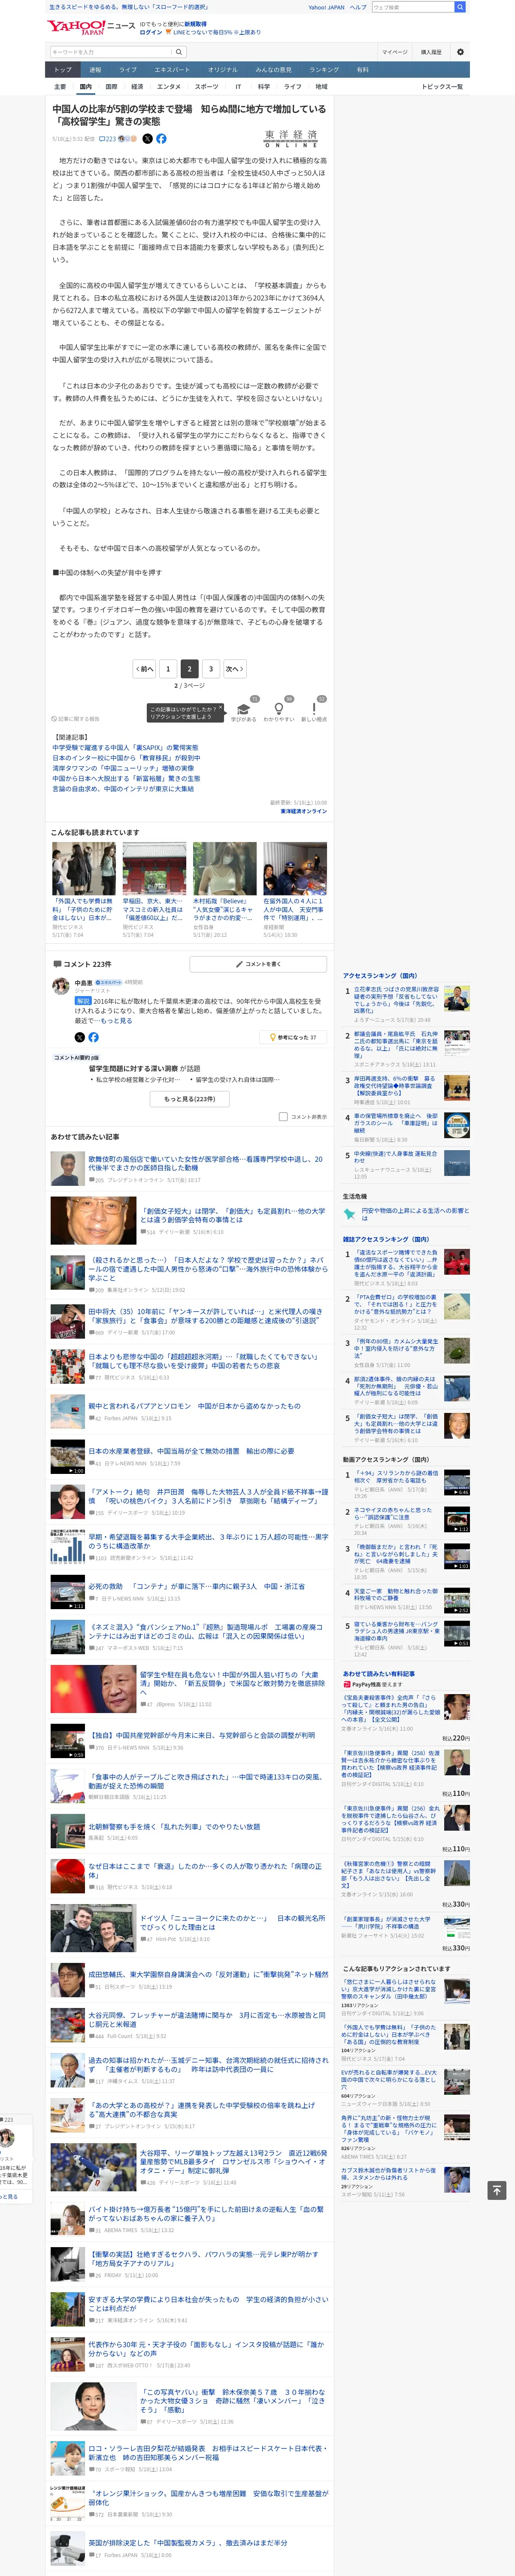Open the オレンジ果汁ショック article

[x=208, y=2497]
